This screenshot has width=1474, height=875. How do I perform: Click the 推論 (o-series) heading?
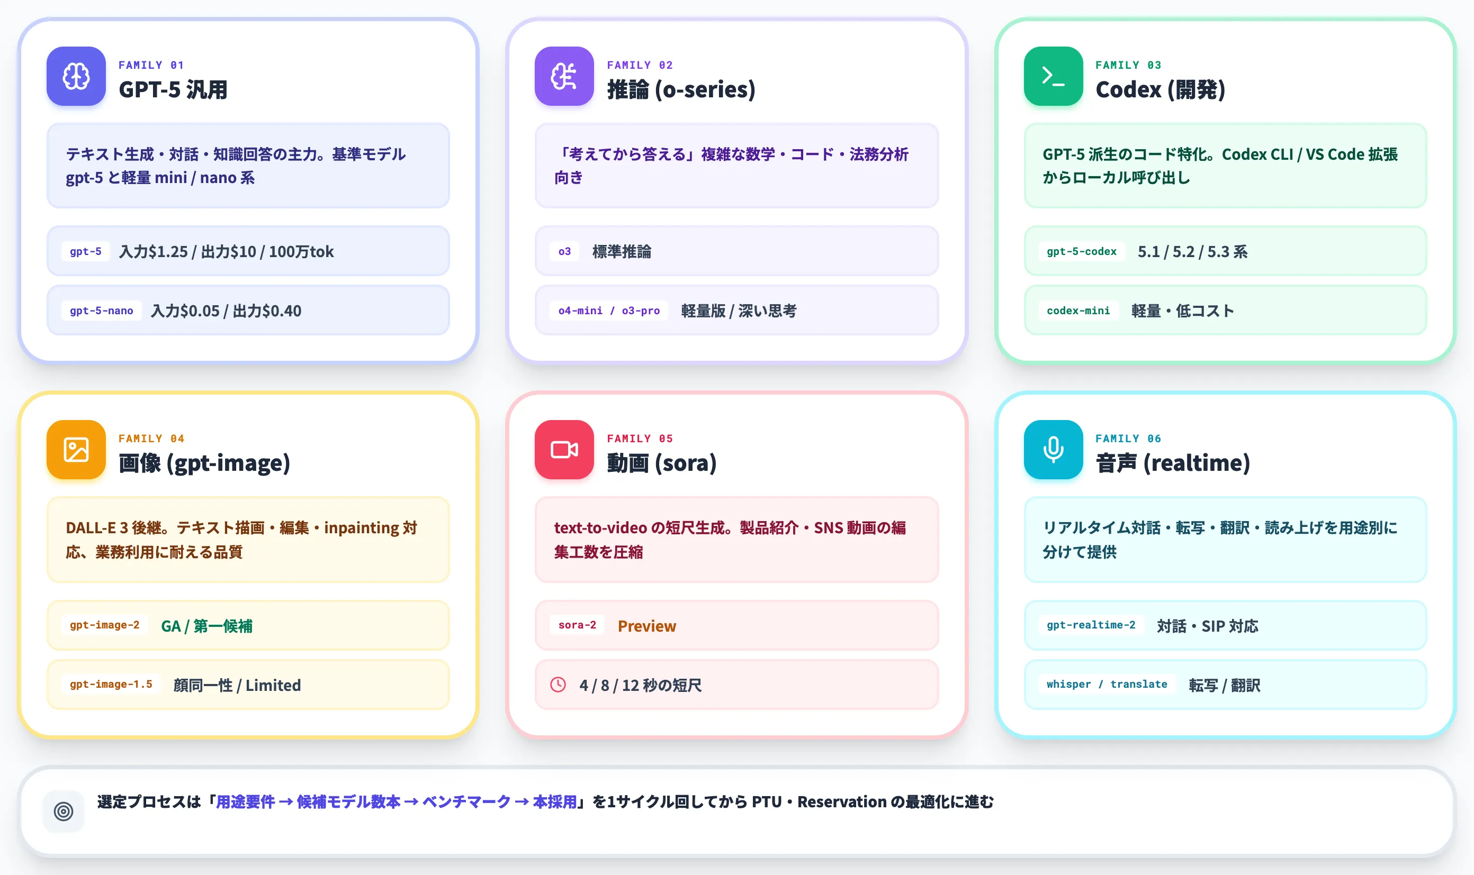tap(681, 89)
